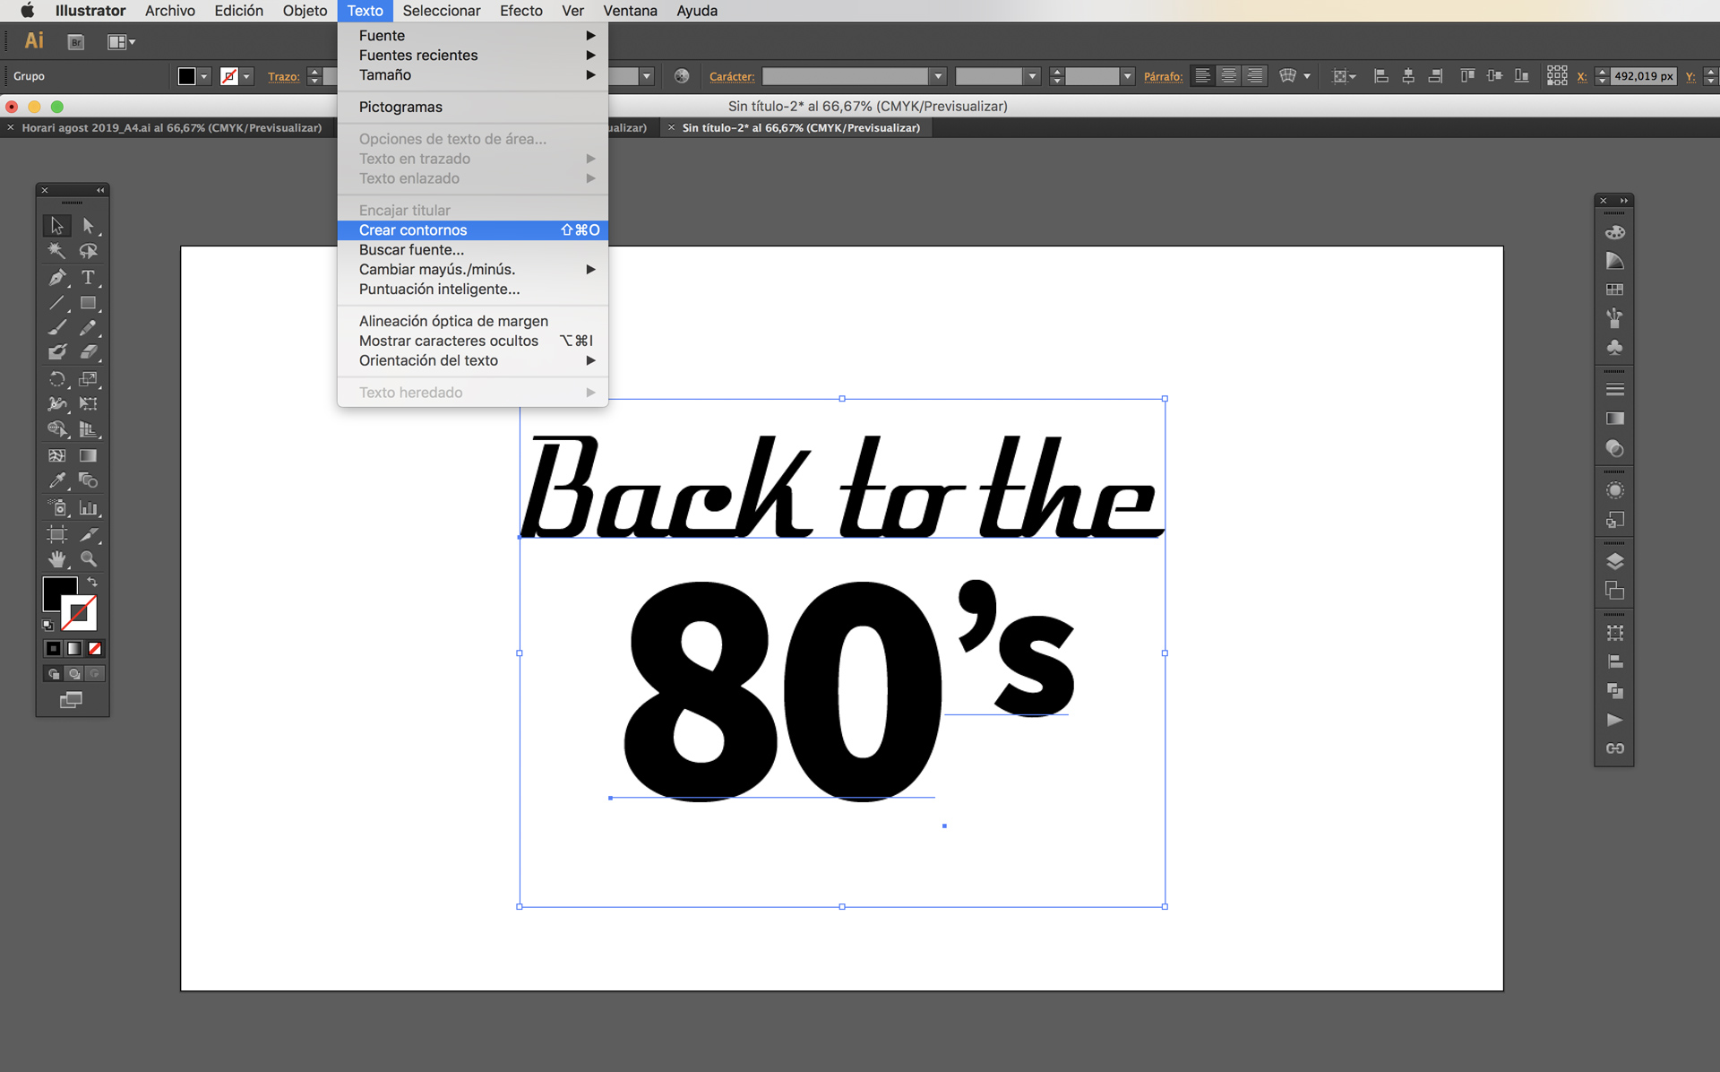The image size is (1720, 1072).
Task: Click Mostrar caracteres ocultos option
Action: click(472, 341)
